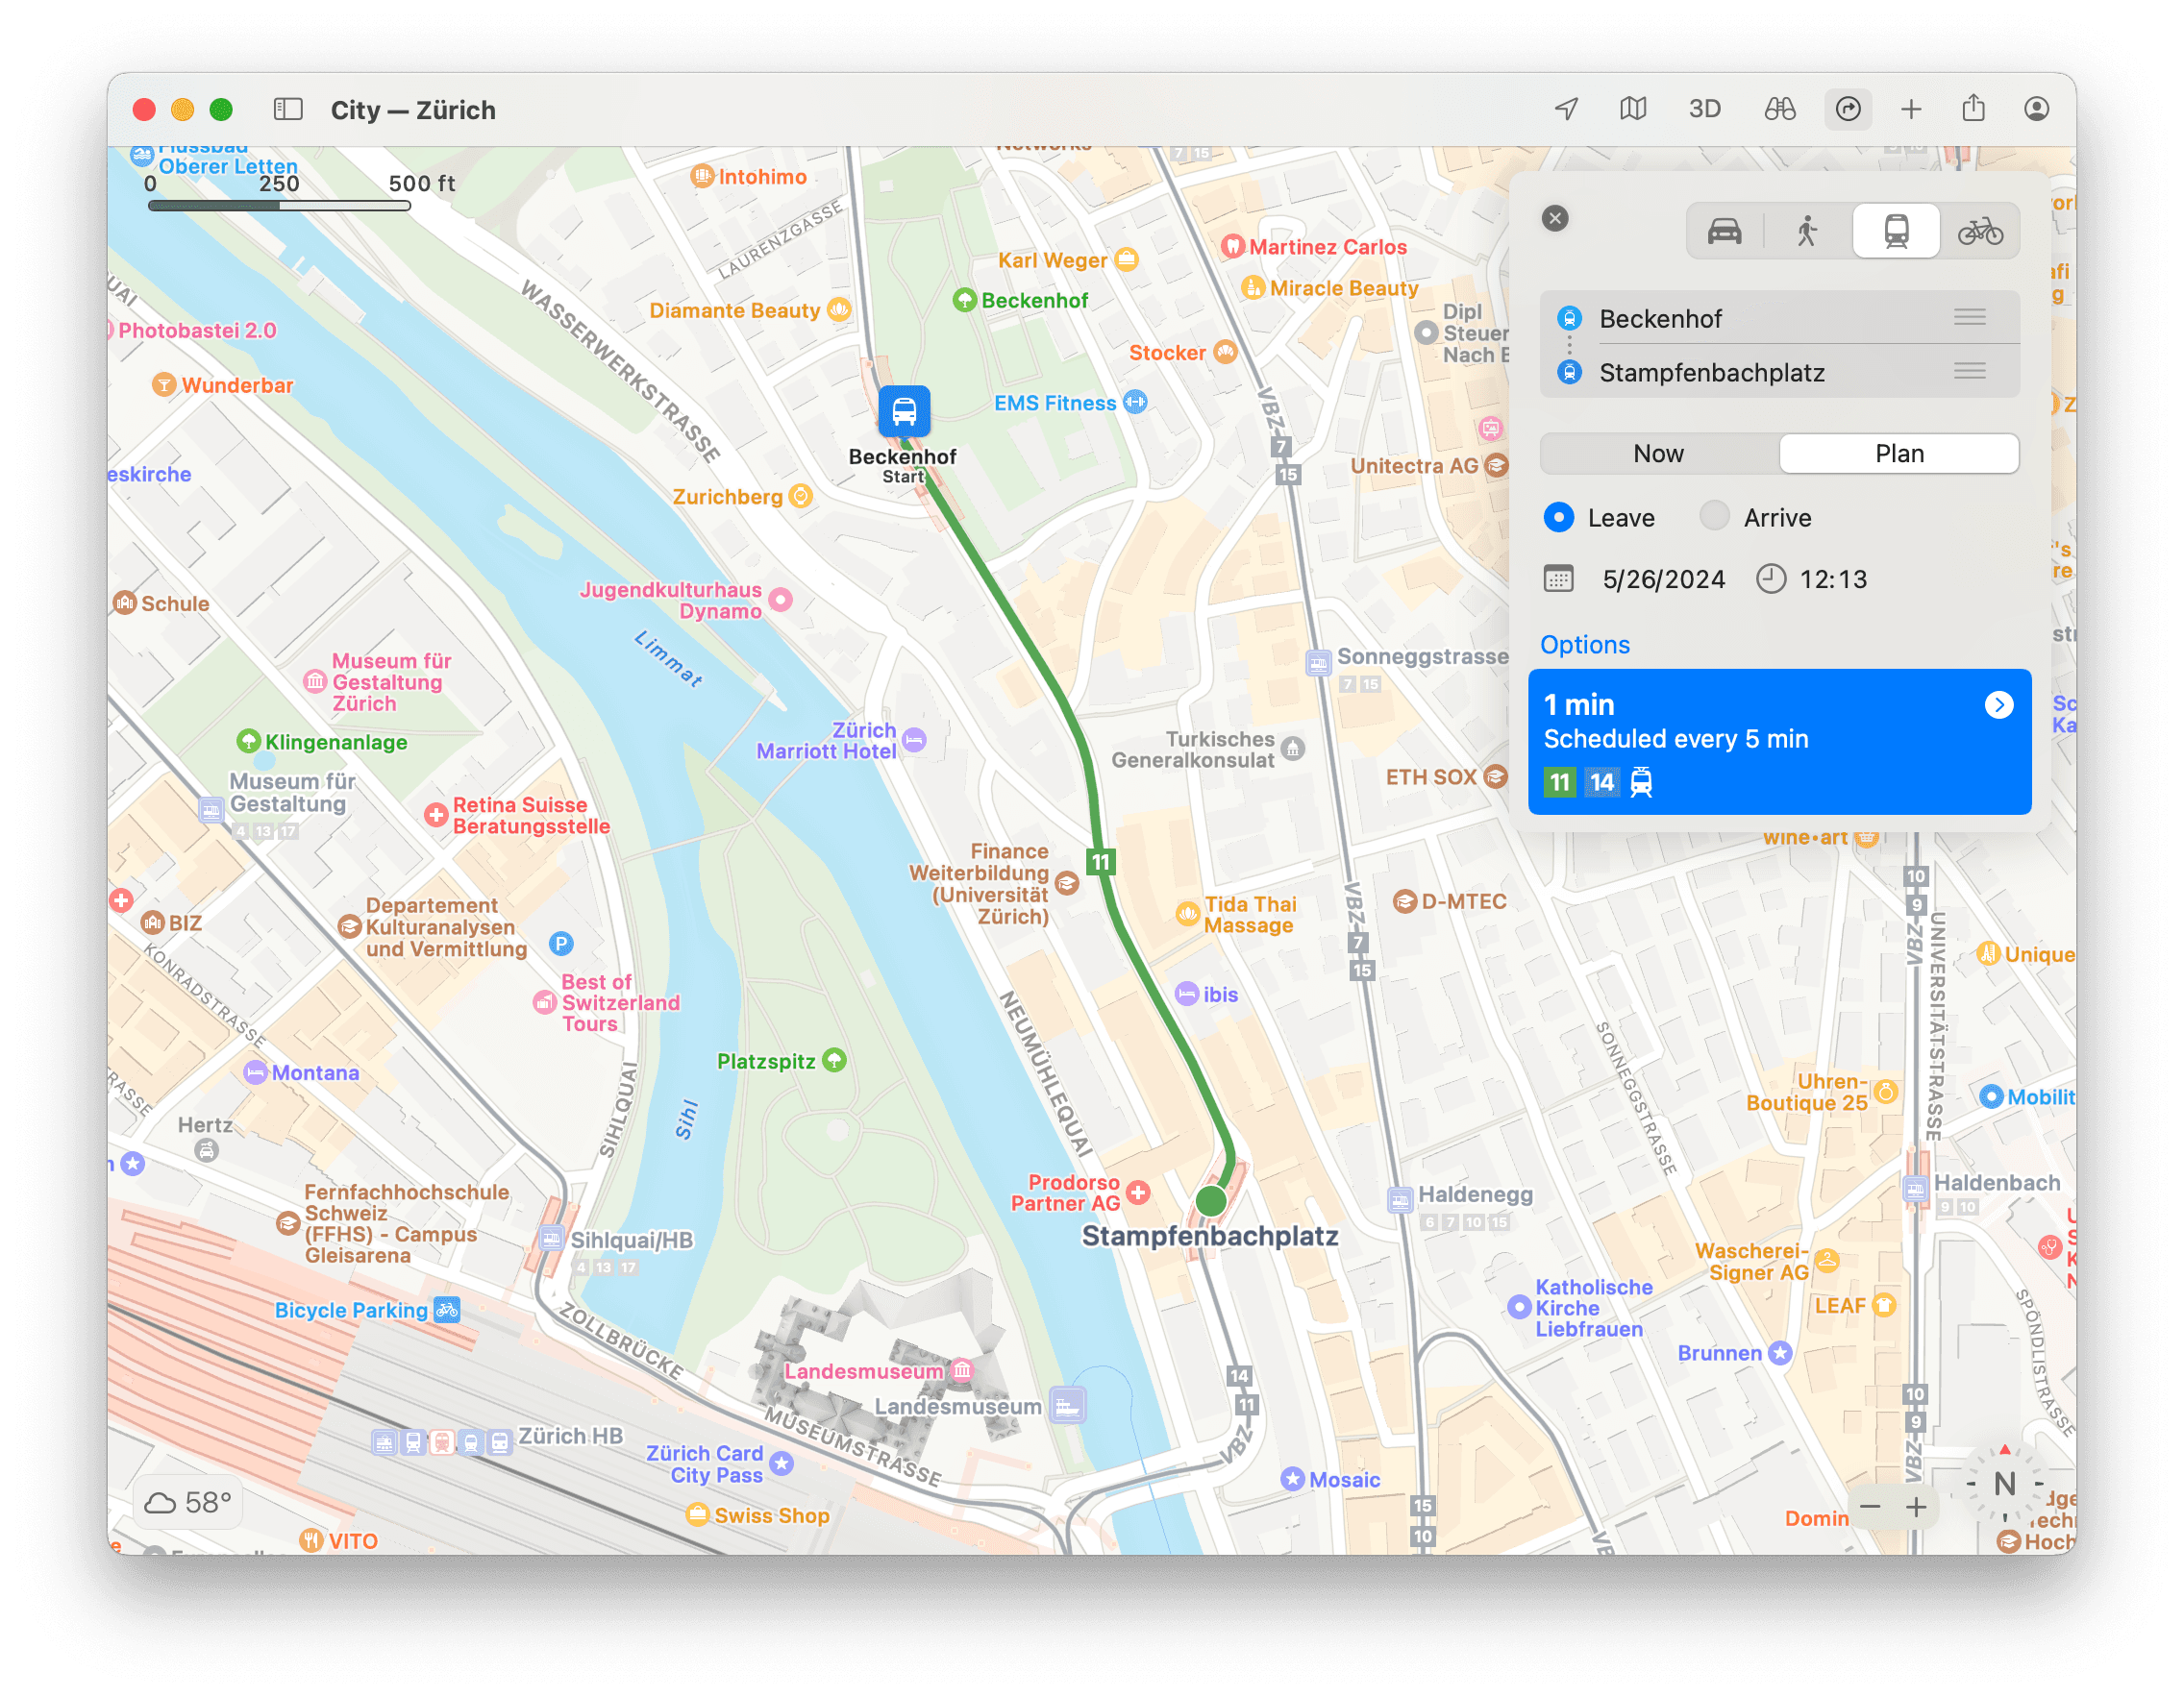Click the Sonneggstrasse stop icon
The width and height of the screenshot is (2184, 1697).
[1319, 662]
